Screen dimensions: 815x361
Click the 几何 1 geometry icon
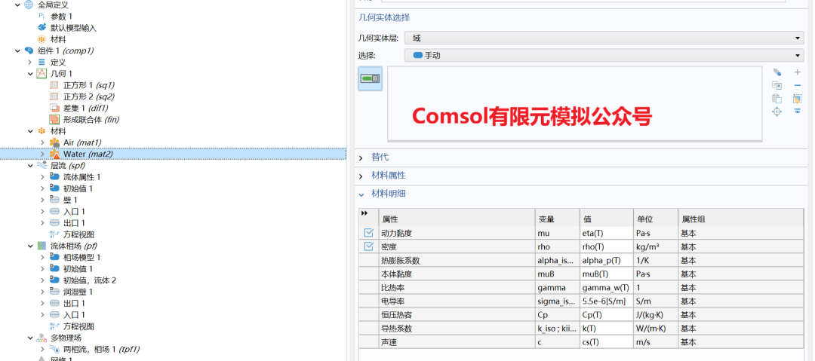pyautogui.click(x=42, y=74)
